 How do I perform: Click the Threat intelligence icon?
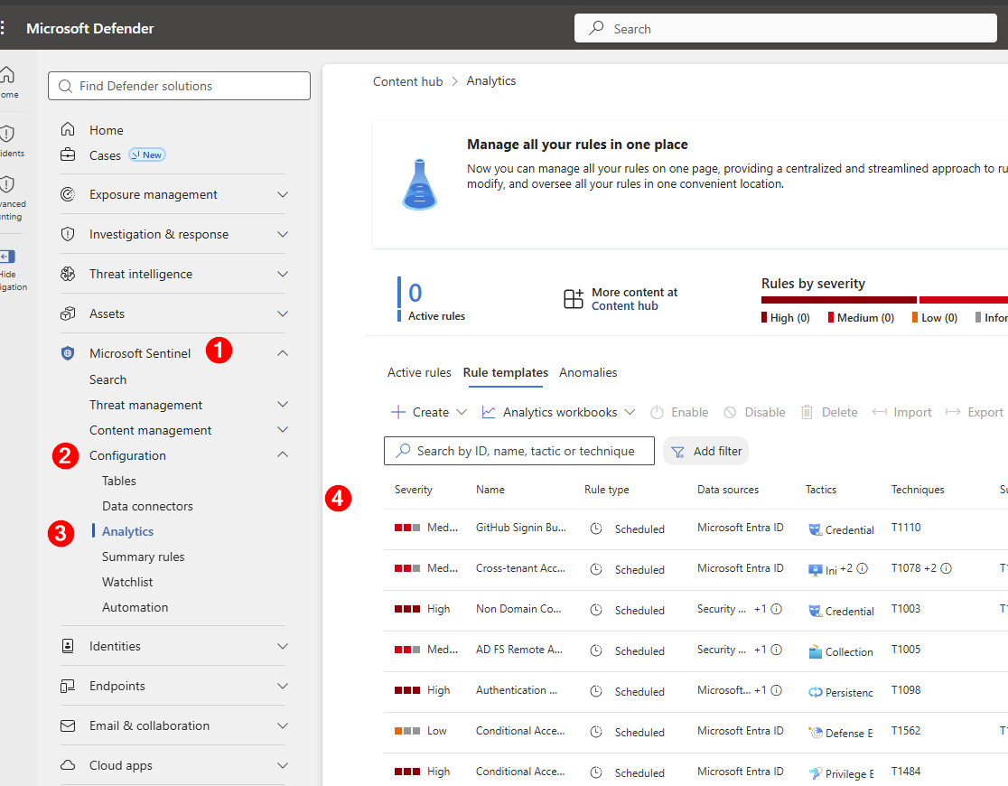pos(68,274)
